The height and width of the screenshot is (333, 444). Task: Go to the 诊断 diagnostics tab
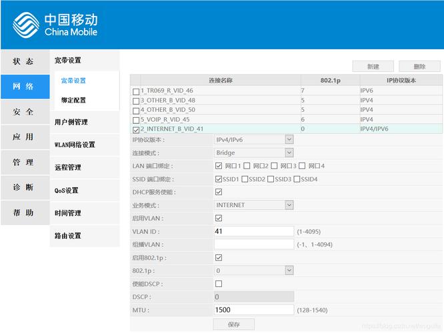[x=25, y=188]
